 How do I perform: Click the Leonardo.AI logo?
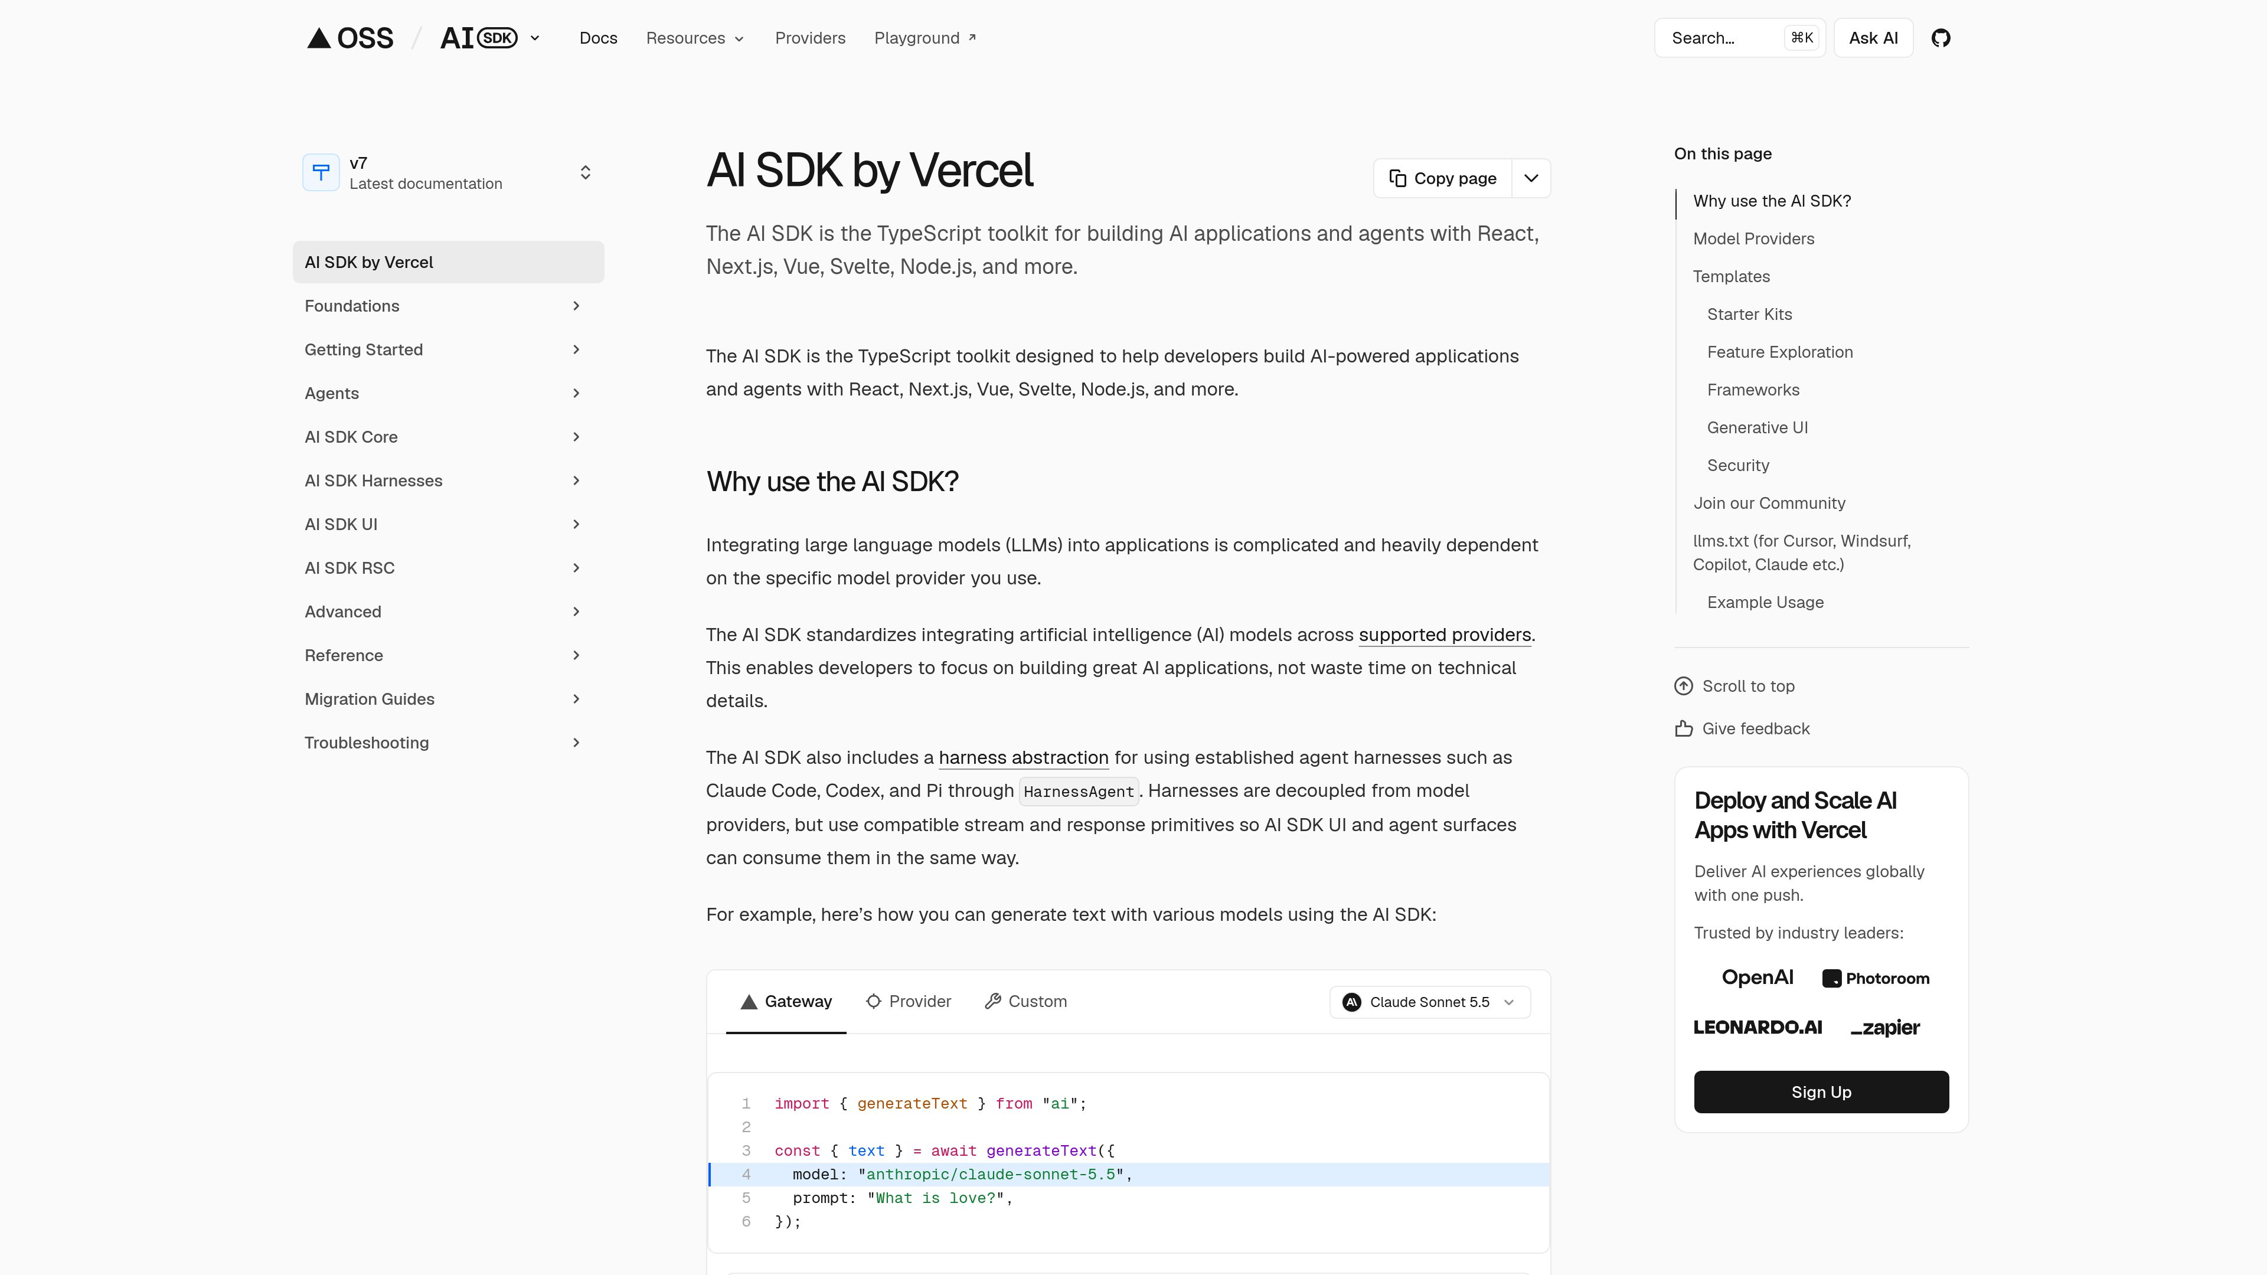point(1758,1027)
